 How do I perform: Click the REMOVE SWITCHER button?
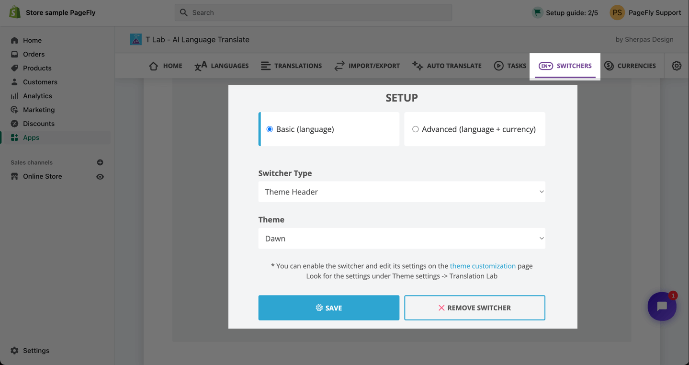tap(475, 308)
